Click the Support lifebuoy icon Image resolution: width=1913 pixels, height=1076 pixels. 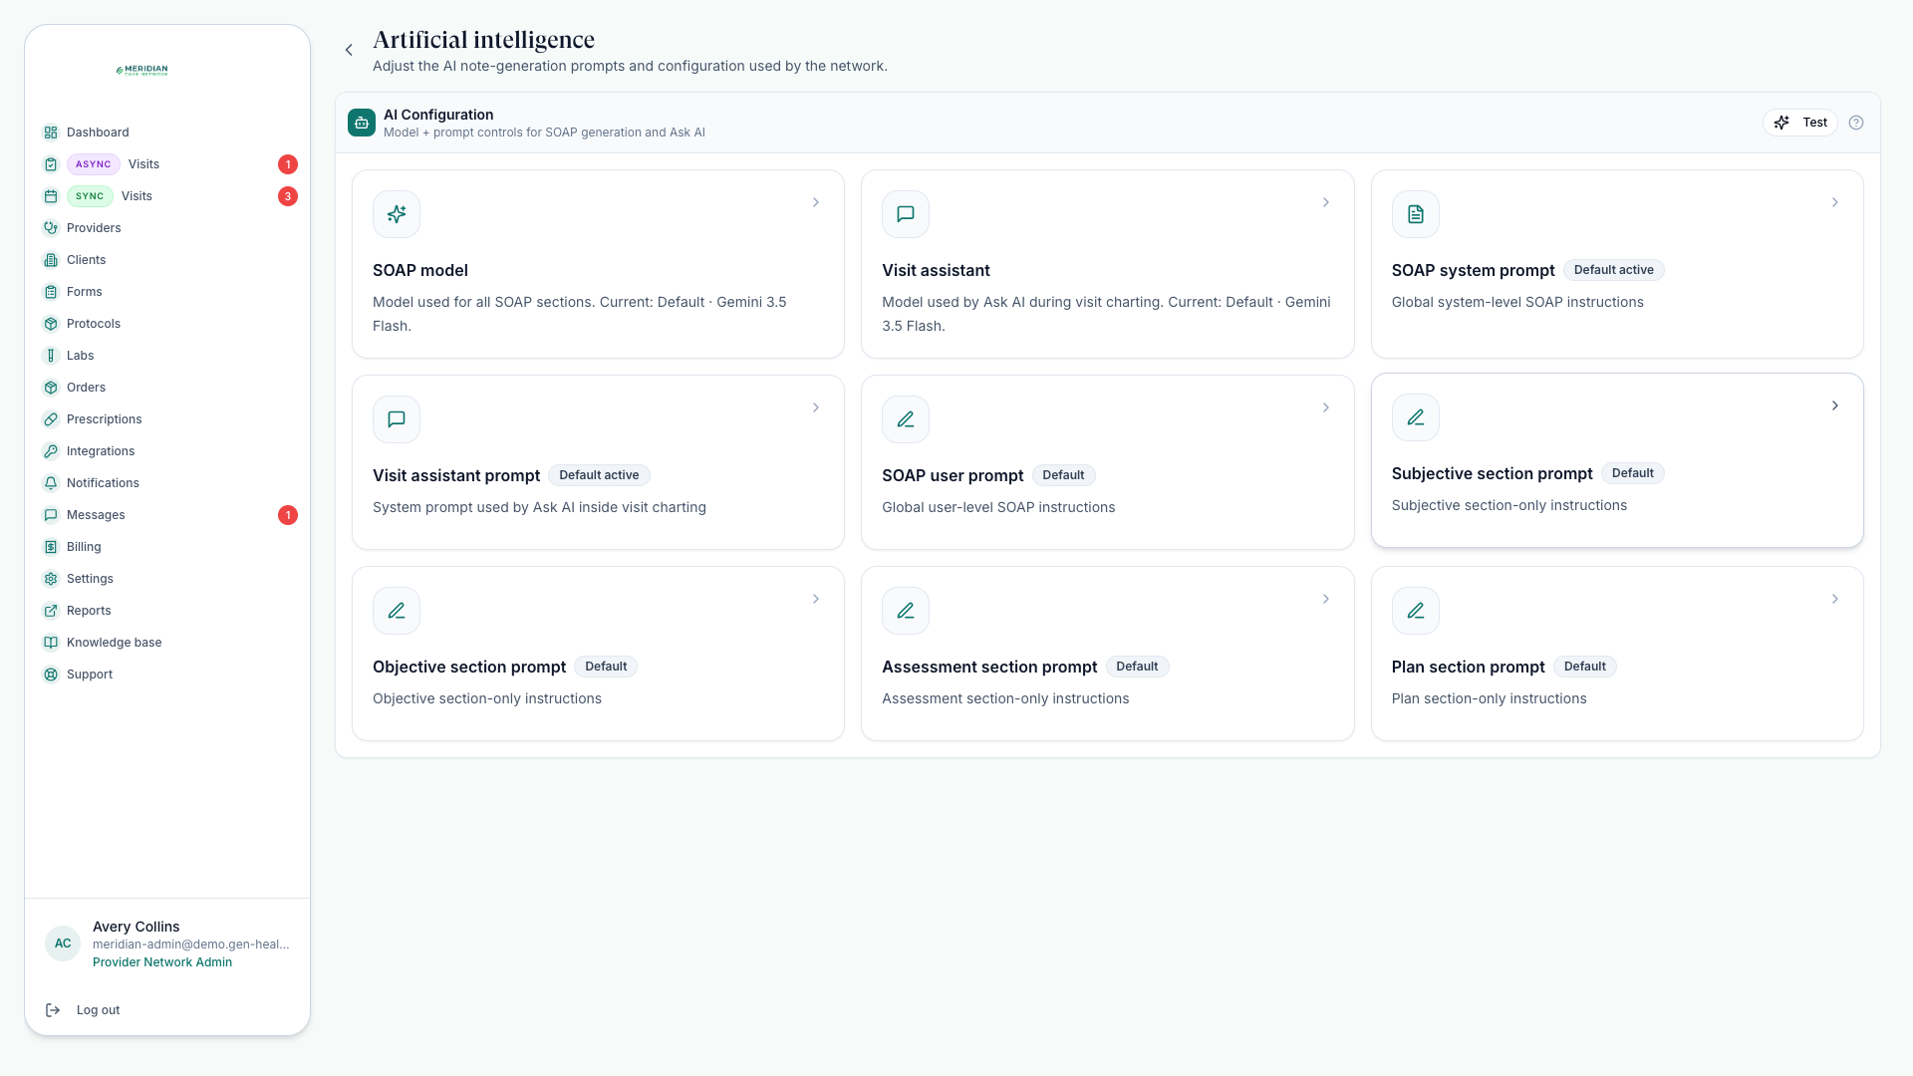point(51,674)
